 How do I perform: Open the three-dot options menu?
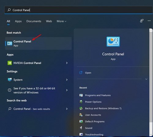tap(149, 21)
